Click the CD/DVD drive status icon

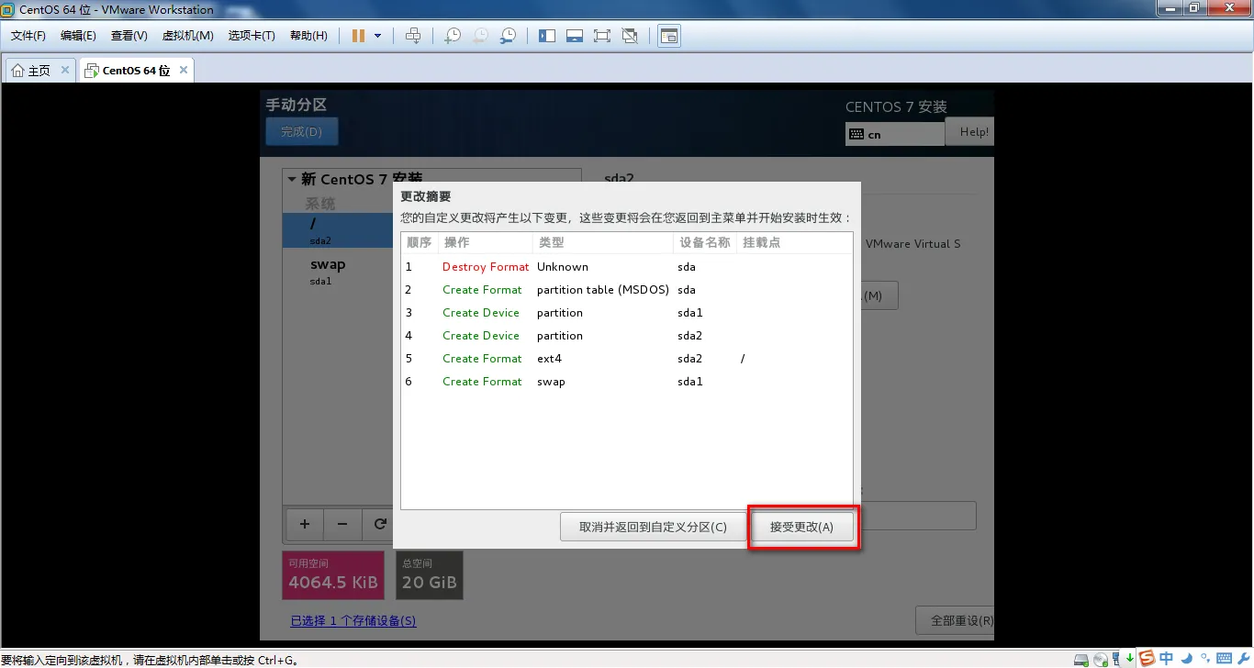pyautogui.click(x=1101, y=659)
